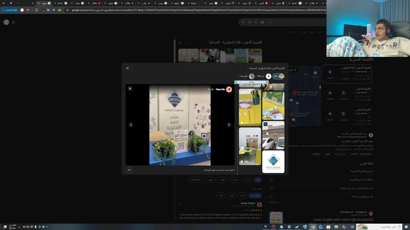Open the 'Register' sitelink

pyautogui.click(x=316, y=154)
